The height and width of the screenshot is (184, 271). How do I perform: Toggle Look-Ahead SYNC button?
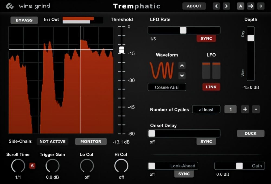pyautogui.click(x=184, y=174)
